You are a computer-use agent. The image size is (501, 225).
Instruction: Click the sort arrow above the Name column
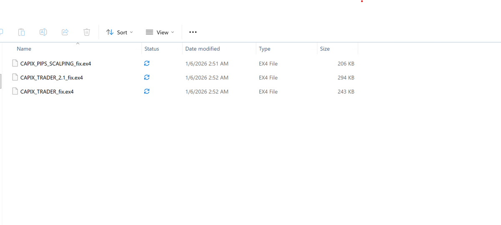click(x=78, y=43)
